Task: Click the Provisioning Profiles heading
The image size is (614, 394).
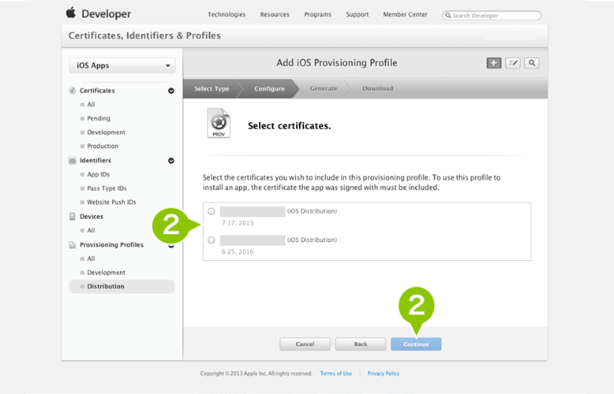Action: [111, 245]
